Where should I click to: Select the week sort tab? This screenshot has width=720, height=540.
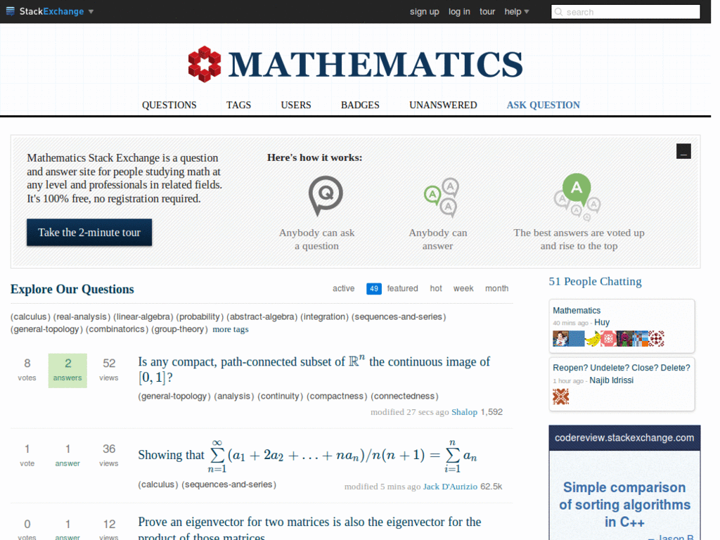pyautogui.click(x=463, y=288)
